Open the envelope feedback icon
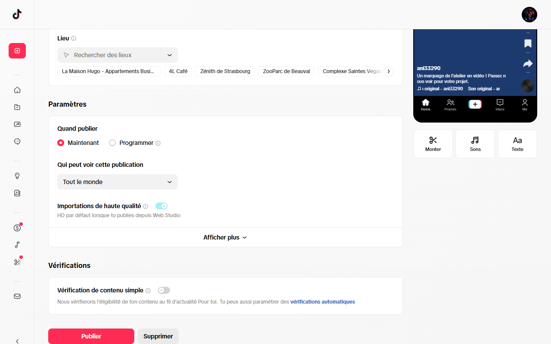Screen dimensions: 551x344 click(x=17, y=296)
